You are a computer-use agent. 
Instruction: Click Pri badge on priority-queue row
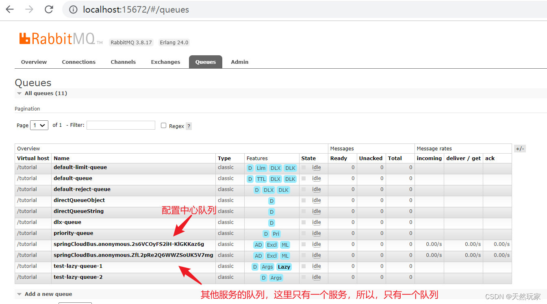point(276,234)
